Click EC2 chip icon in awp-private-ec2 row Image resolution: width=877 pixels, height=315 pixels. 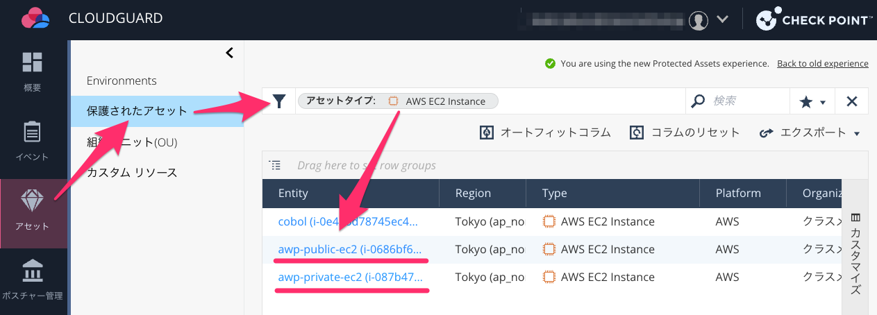549,277
